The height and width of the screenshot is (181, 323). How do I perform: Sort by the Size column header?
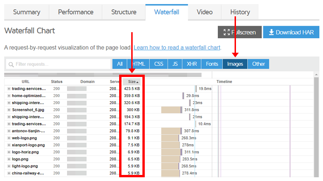[x=132, y=82]
